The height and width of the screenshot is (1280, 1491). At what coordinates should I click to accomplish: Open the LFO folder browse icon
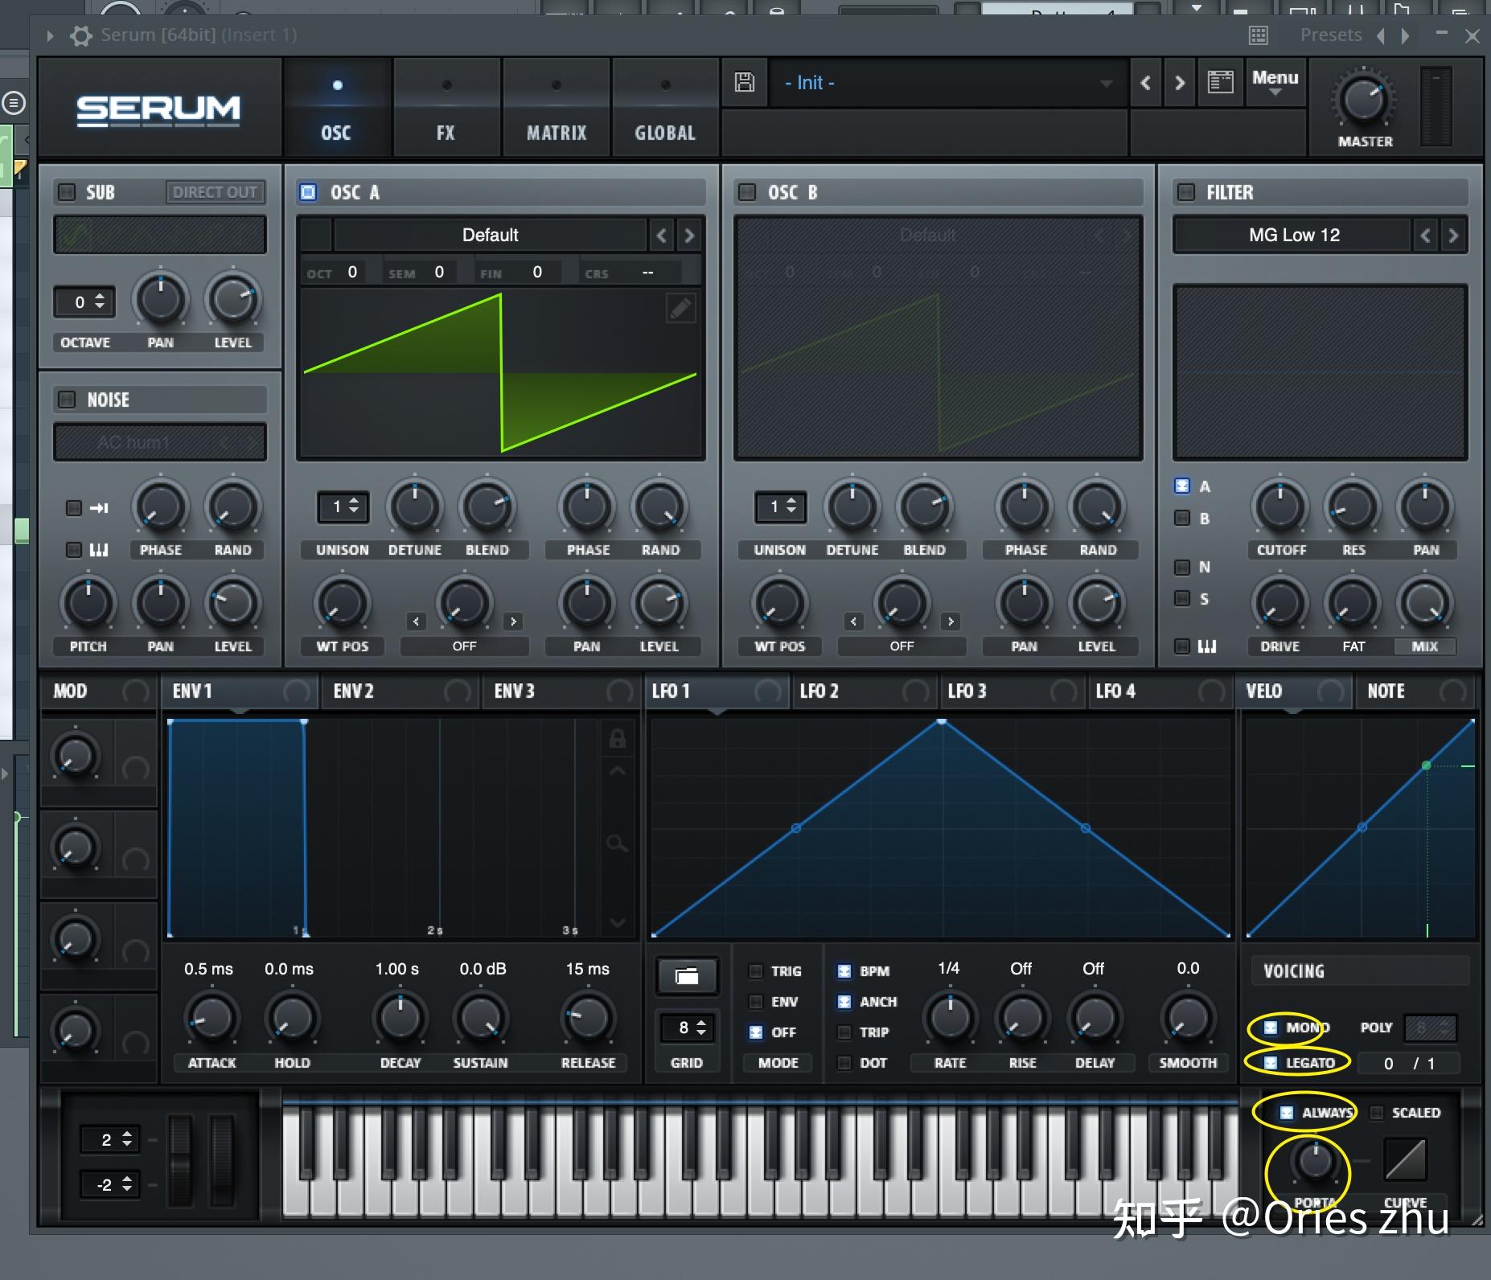(687, 976)
